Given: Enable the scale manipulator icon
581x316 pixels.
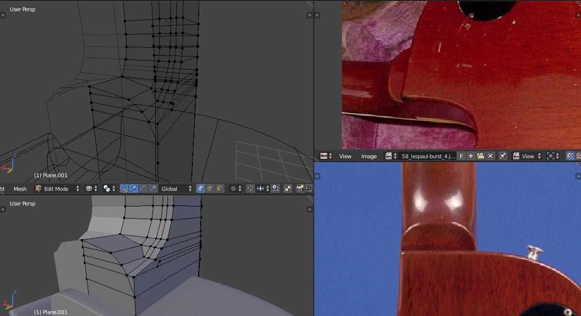Looking at the screenshot, I should click(x=152, y=188).
